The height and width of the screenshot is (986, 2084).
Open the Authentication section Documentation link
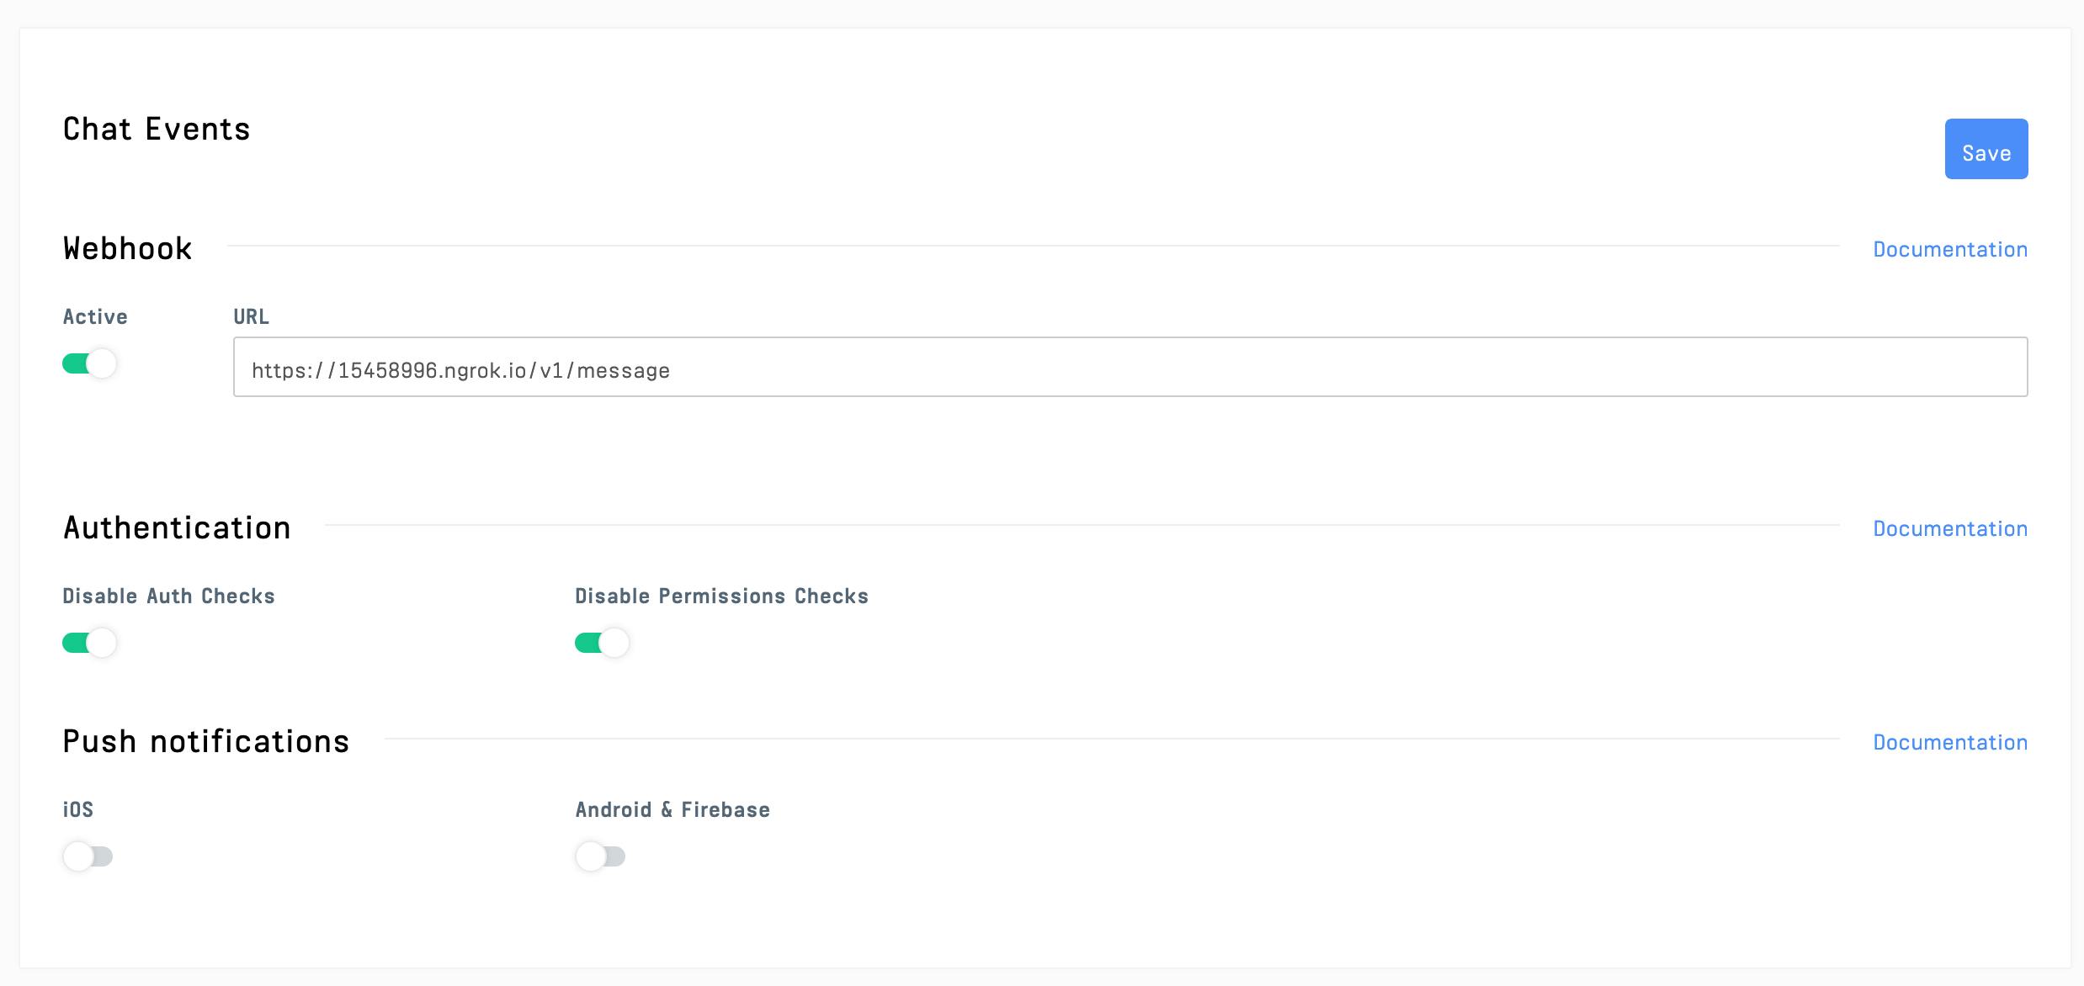pos(1949,529)
